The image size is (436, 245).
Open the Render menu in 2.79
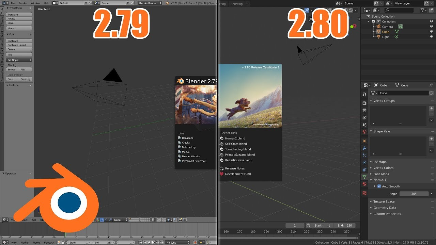pos(23,3)
